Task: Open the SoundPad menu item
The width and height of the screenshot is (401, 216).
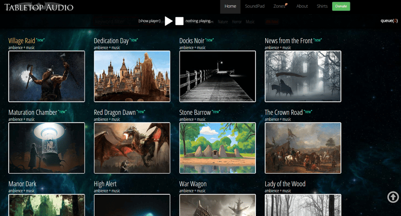Action: 255,6
